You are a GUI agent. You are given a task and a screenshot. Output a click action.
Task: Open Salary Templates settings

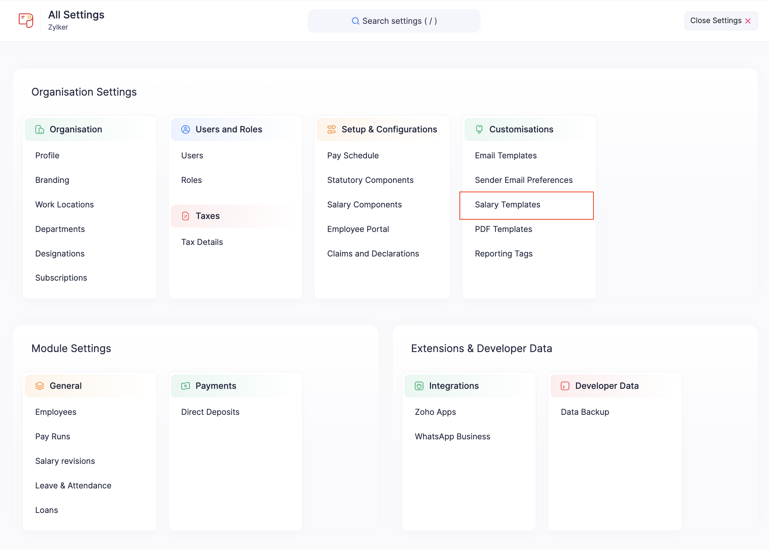tap(507, 205)
